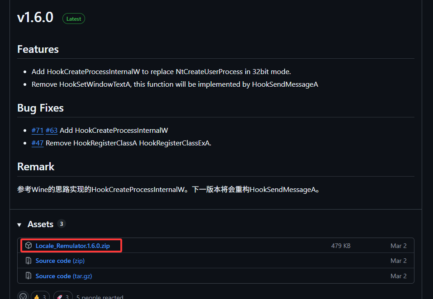Open the smiley add-reaction picker
Screen dimensions: 433x299
coord(23,295)
